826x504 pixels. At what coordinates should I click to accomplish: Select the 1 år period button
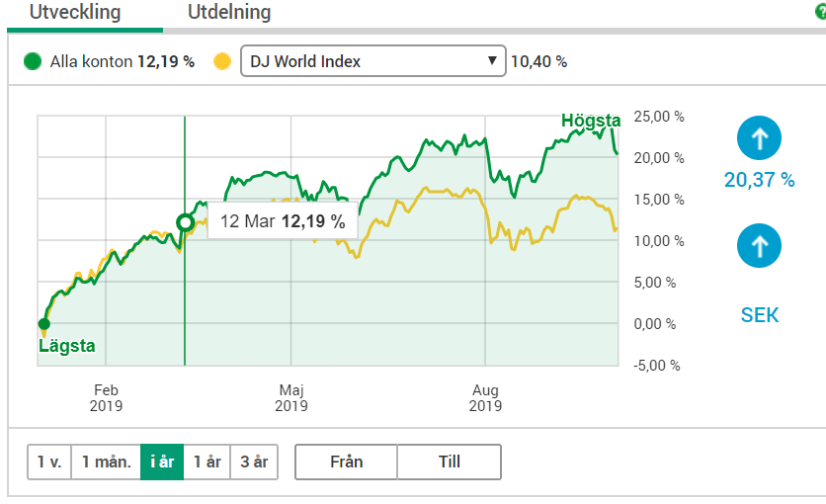[x=206, y=462]
